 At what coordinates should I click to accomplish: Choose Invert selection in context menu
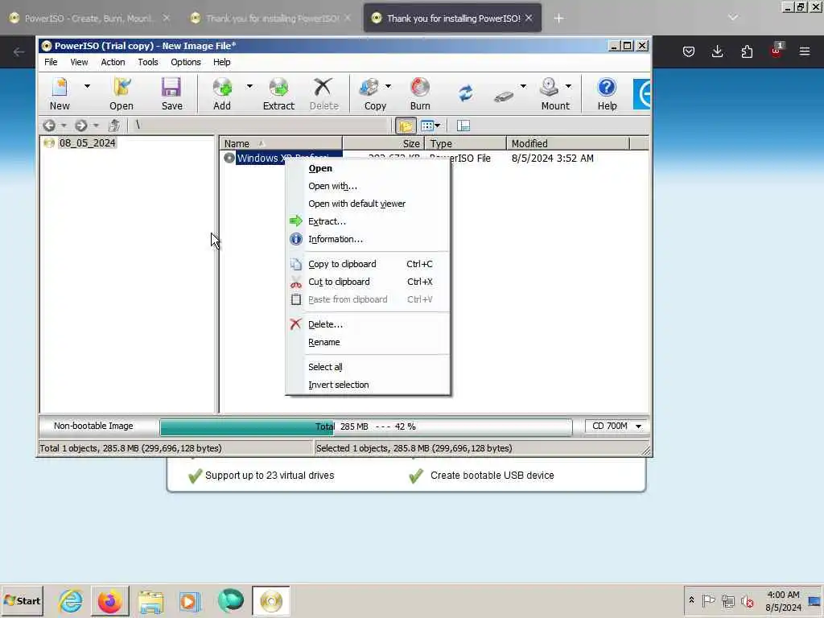click(x=367, y=385)
